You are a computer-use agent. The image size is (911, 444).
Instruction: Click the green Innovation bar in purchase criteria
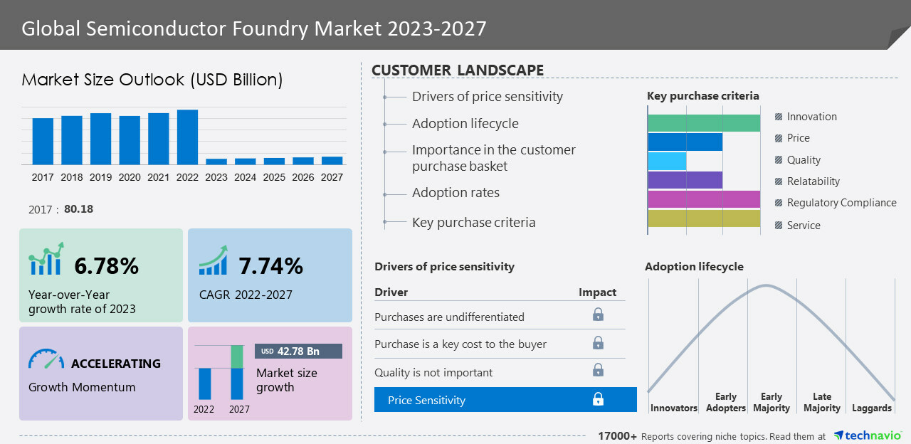pyautogui.click(x=703, y=123)
